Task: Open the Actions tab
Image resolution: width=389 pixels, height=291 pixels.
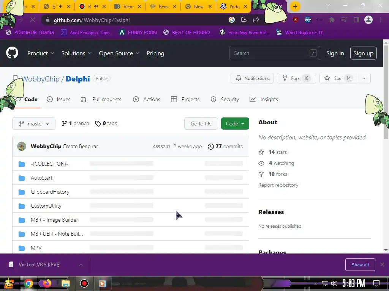Action: point(147,100)
